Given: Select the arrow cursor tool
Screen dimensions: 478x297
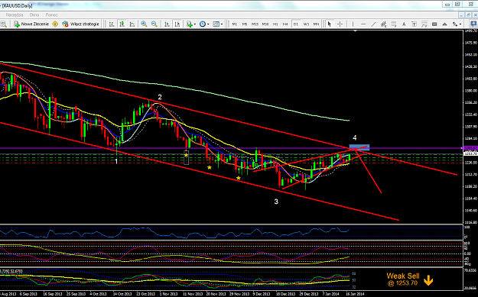Looking at the screenshot, I should point(329,24).
